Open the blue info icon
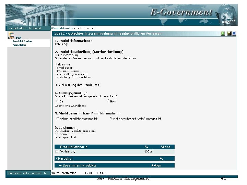Viewport: 247px width, 185px height. click(x=234, y=34)
